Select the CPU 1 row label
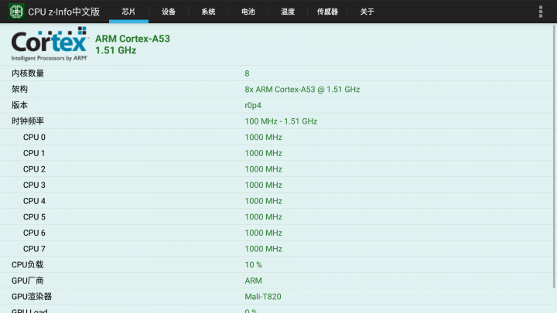The image size is (557, 313). [34, 153]
